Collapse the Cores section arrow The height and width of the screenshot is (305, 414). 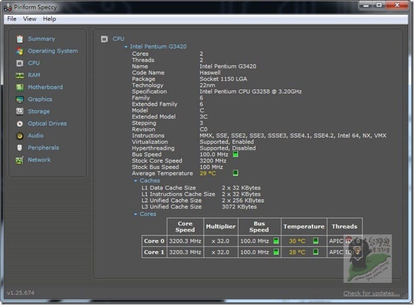tap(135, 214)
